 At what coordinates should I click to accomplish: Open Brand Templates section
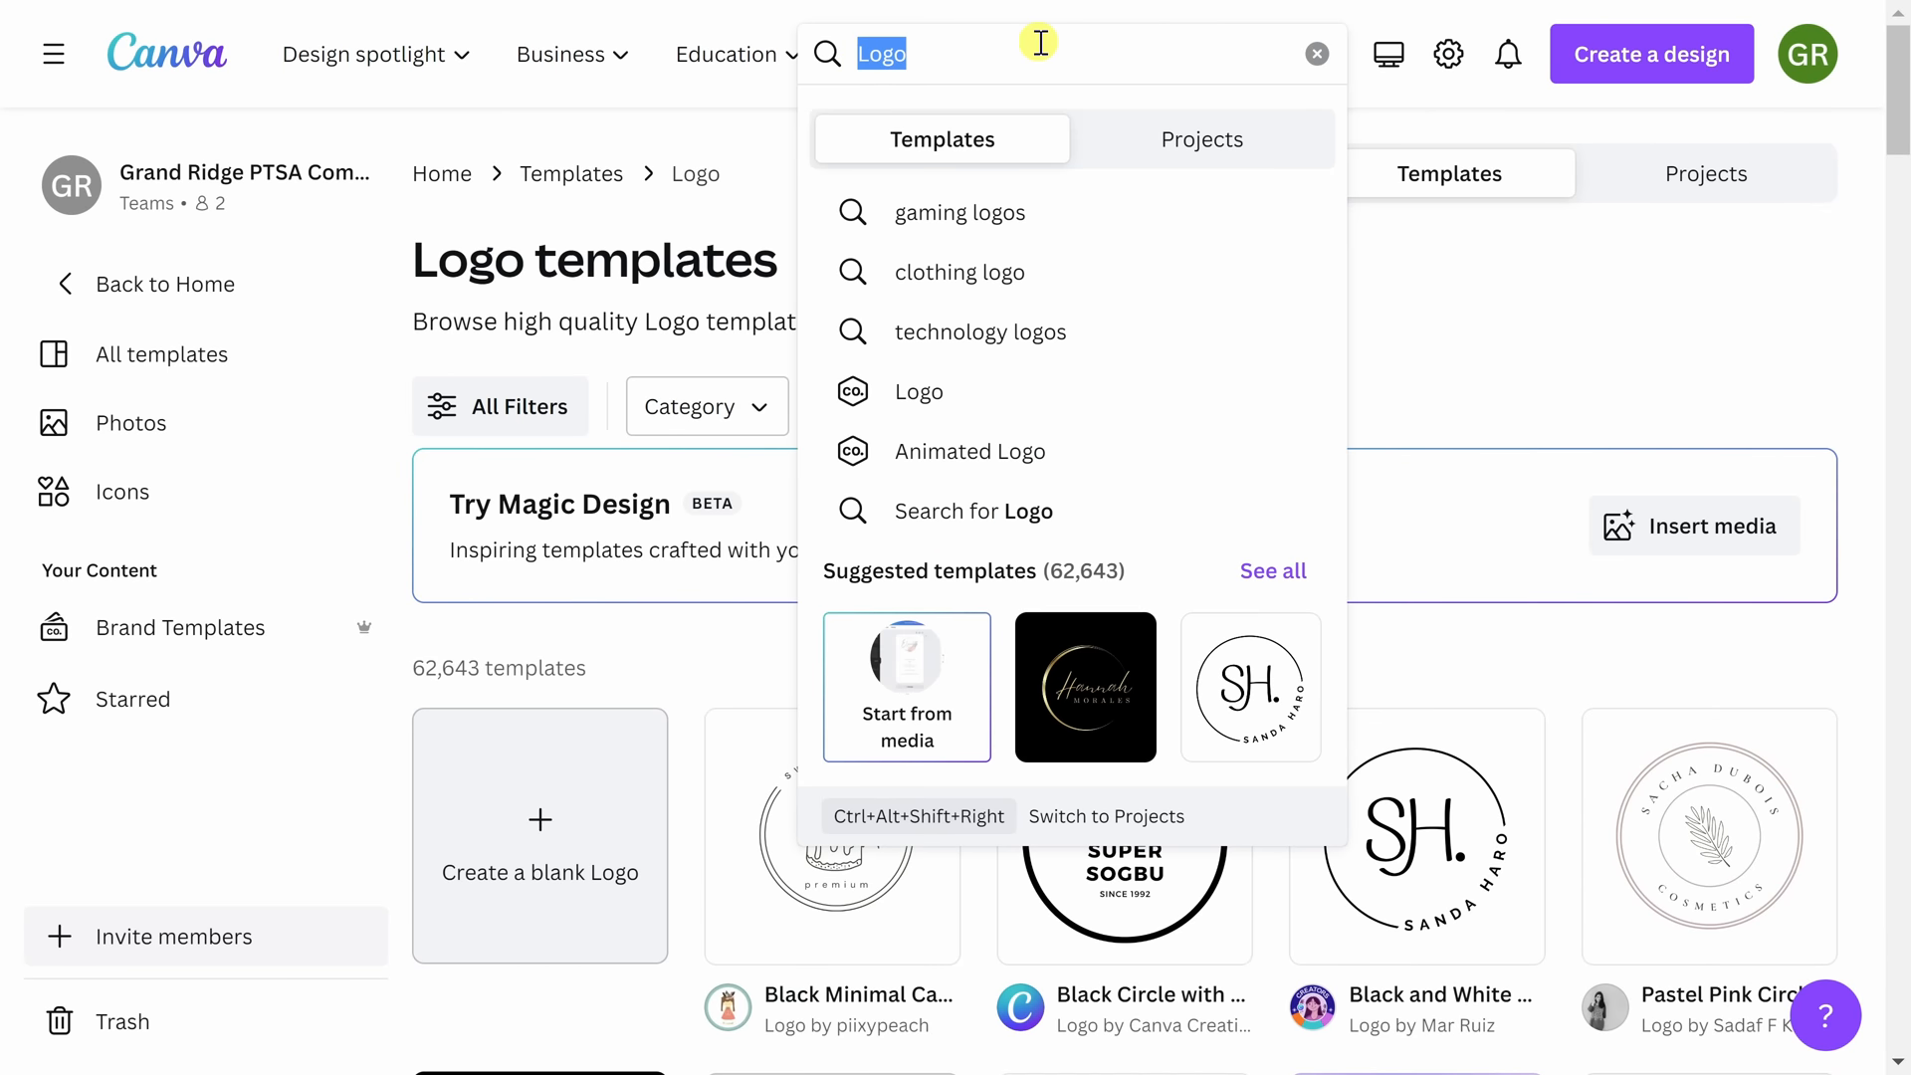click(180, 626)
